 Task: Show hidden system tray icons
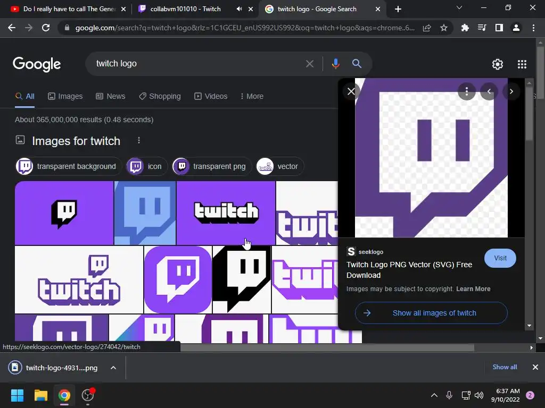click(434, 395)
